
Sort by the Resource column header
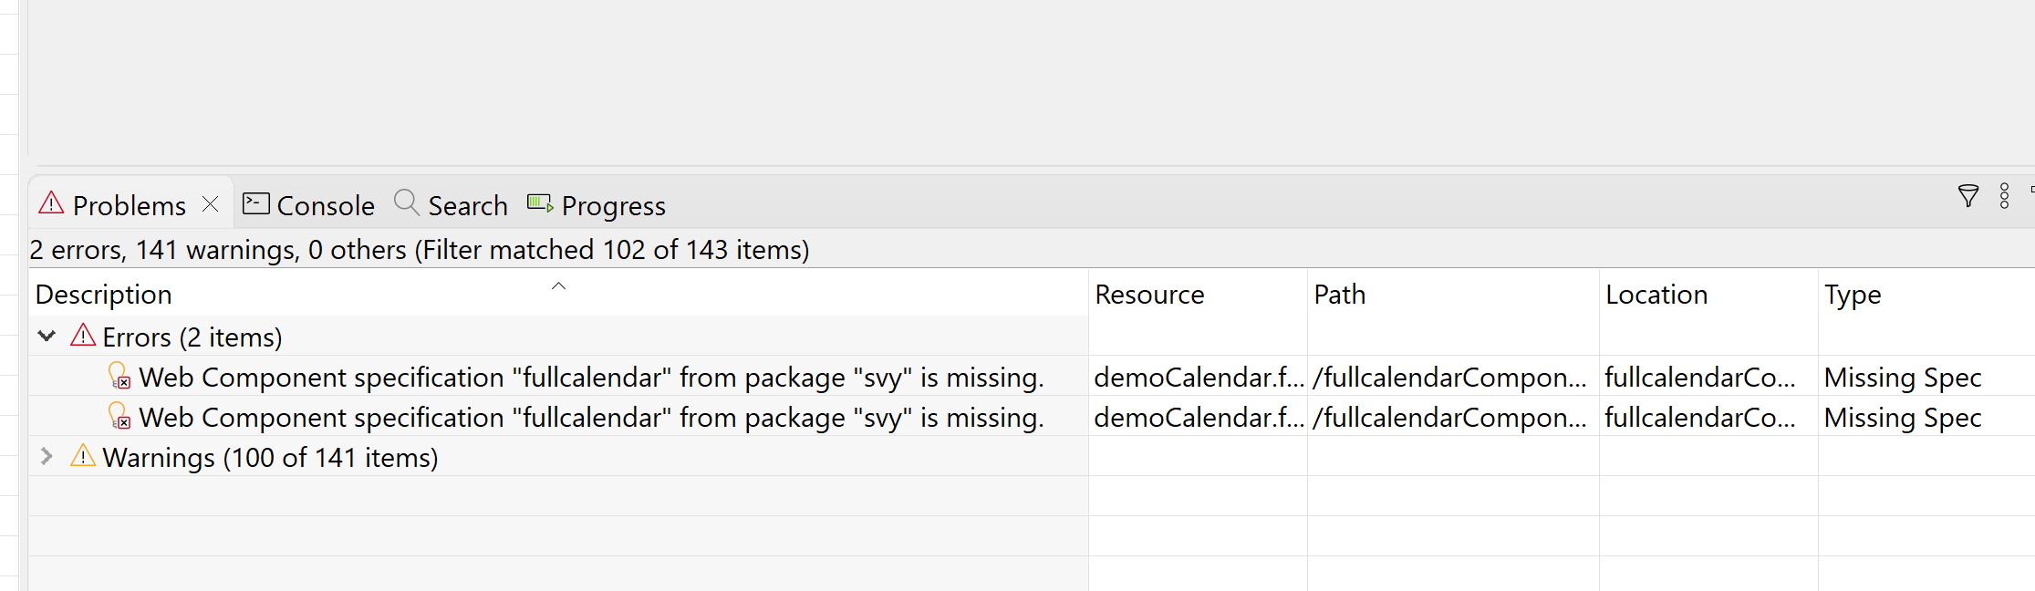coord(1198,294)
